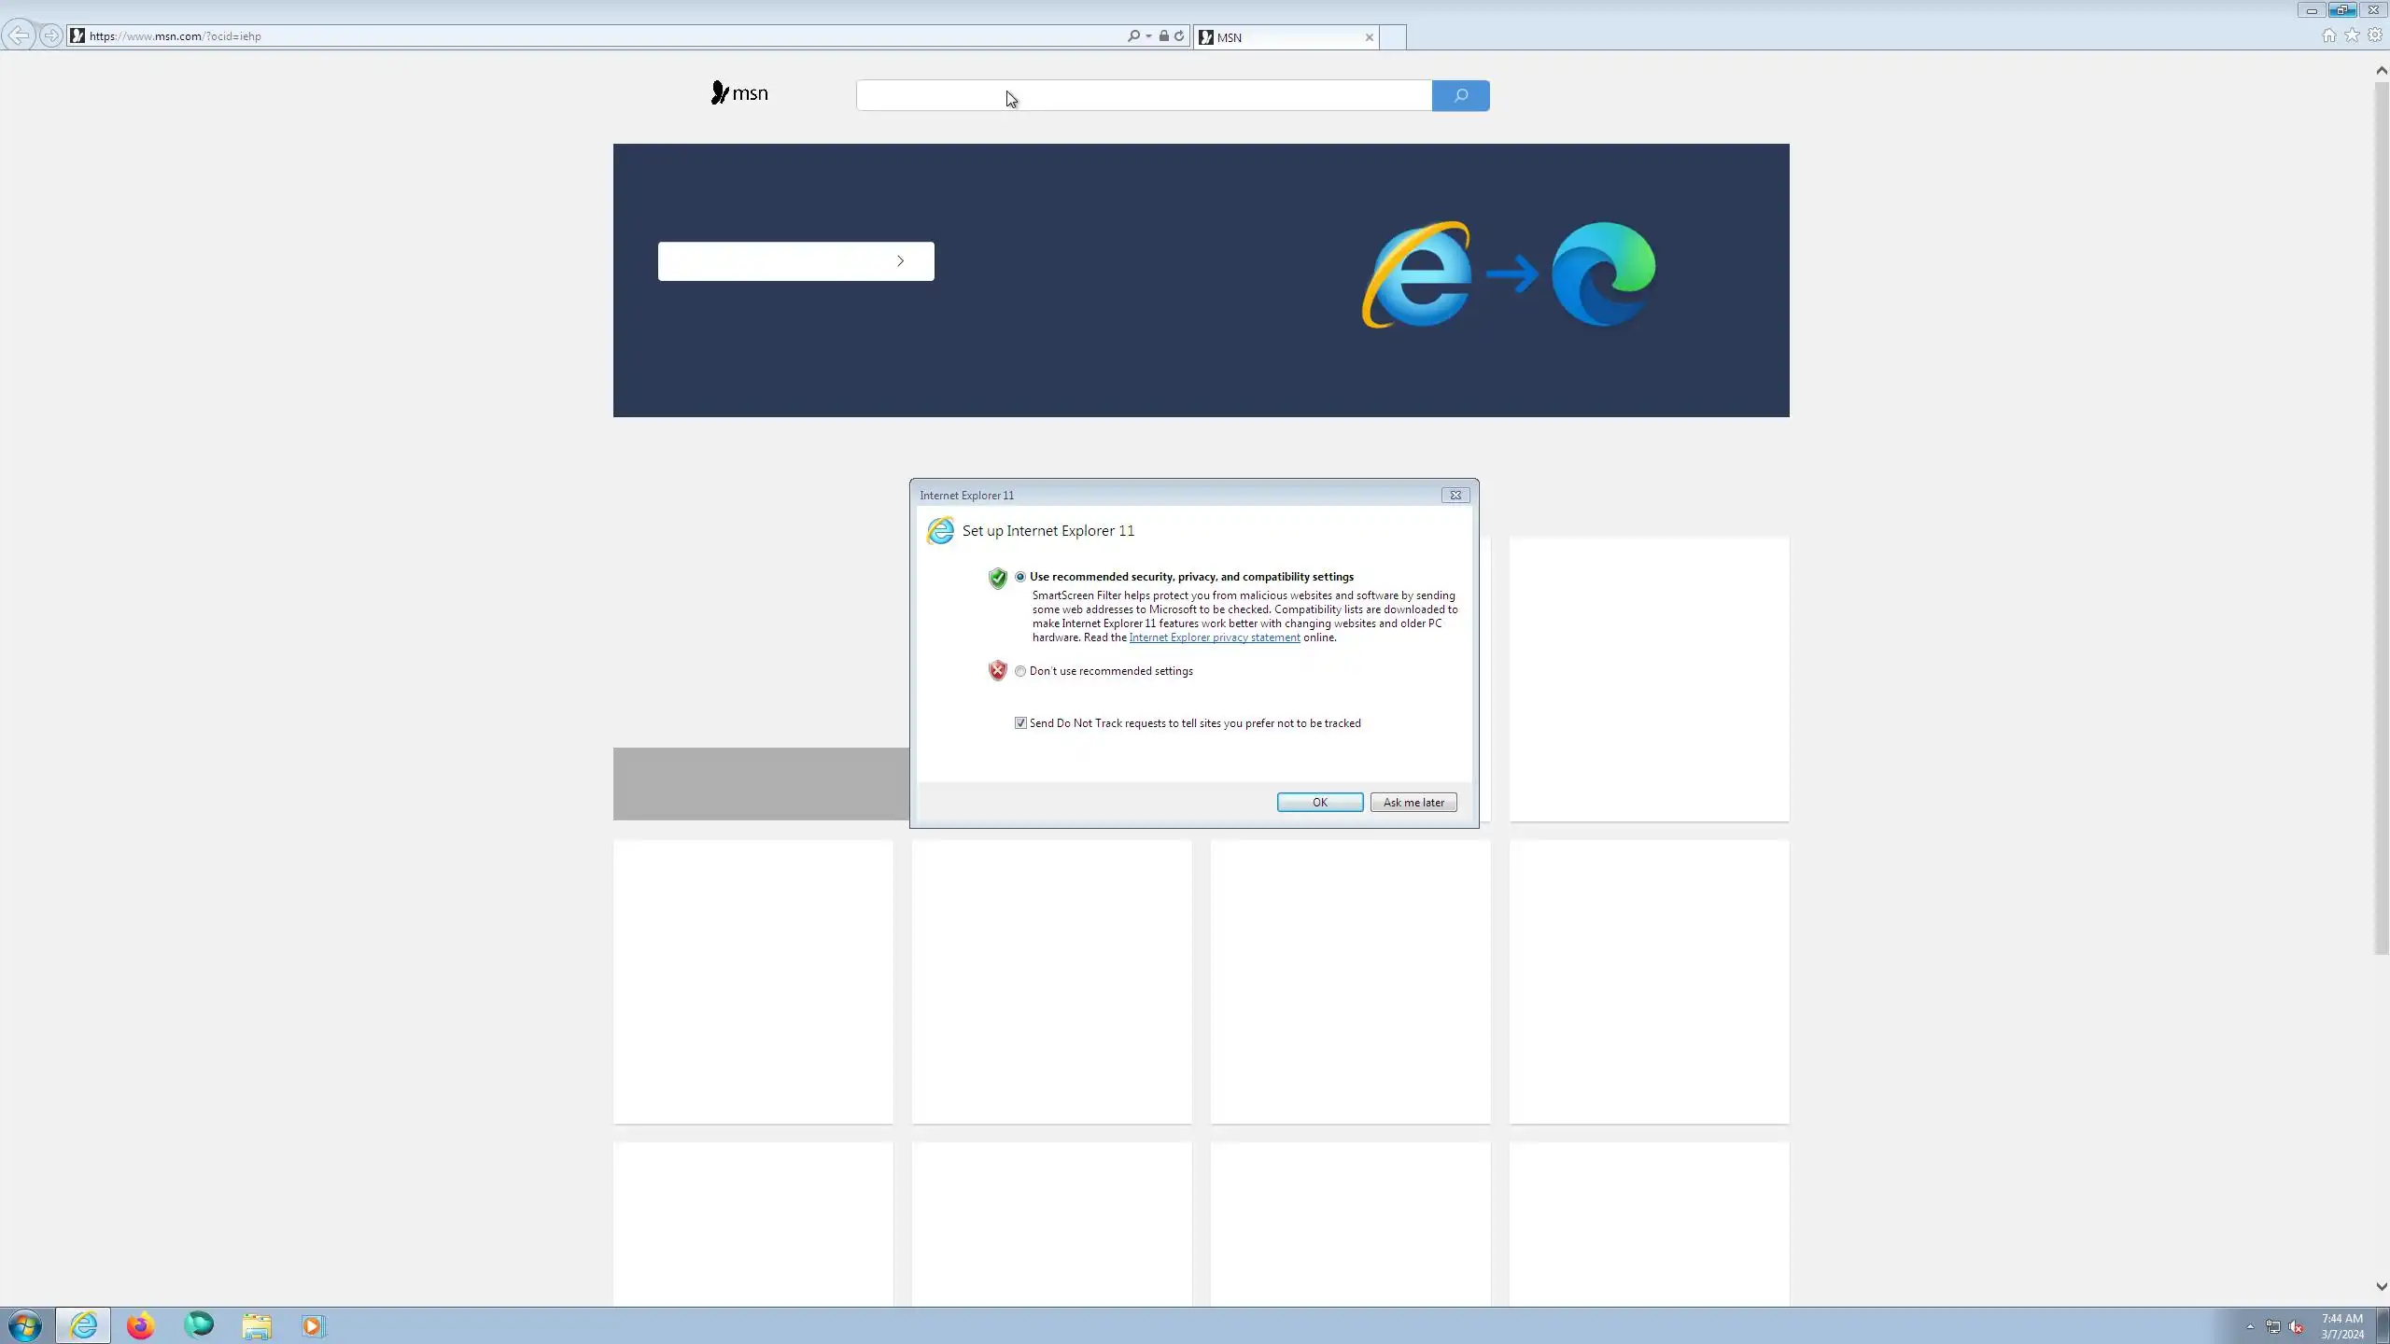
Task: Open the Favorites star icon
Action: click(2352, 35)
